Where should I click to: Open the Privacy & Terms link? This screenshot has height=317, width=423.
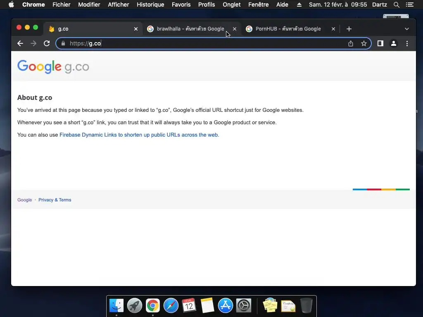[55, 200]
